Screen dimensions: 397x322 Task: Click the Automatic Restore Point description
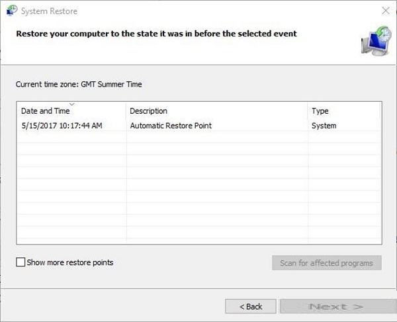pos(171,126)
